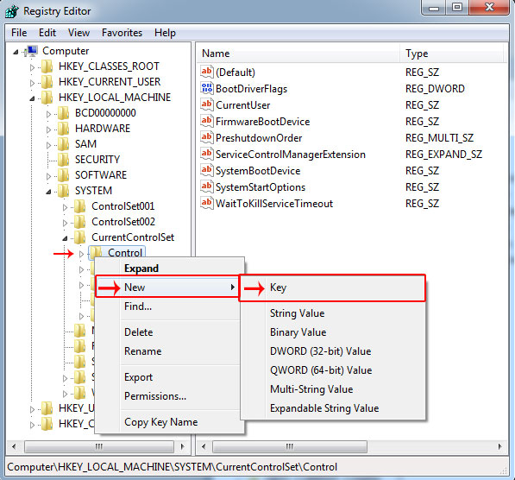Click the SOFTWARE folder icon

63,175
